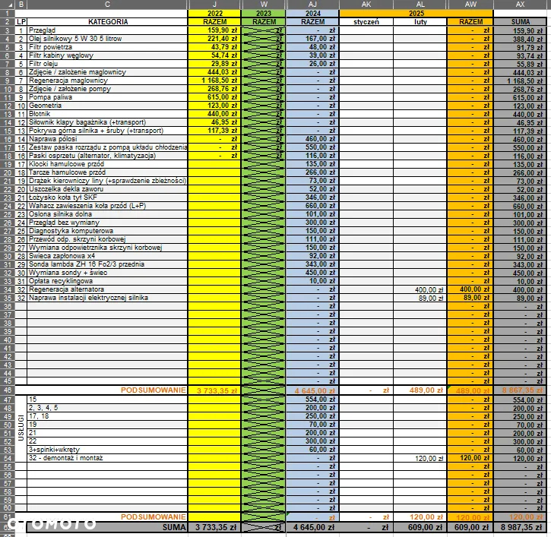This screenshot has width=551, height=537.
Task: Select the Olej silnikowy 5 W 30 cell
Action: point(107,39)
